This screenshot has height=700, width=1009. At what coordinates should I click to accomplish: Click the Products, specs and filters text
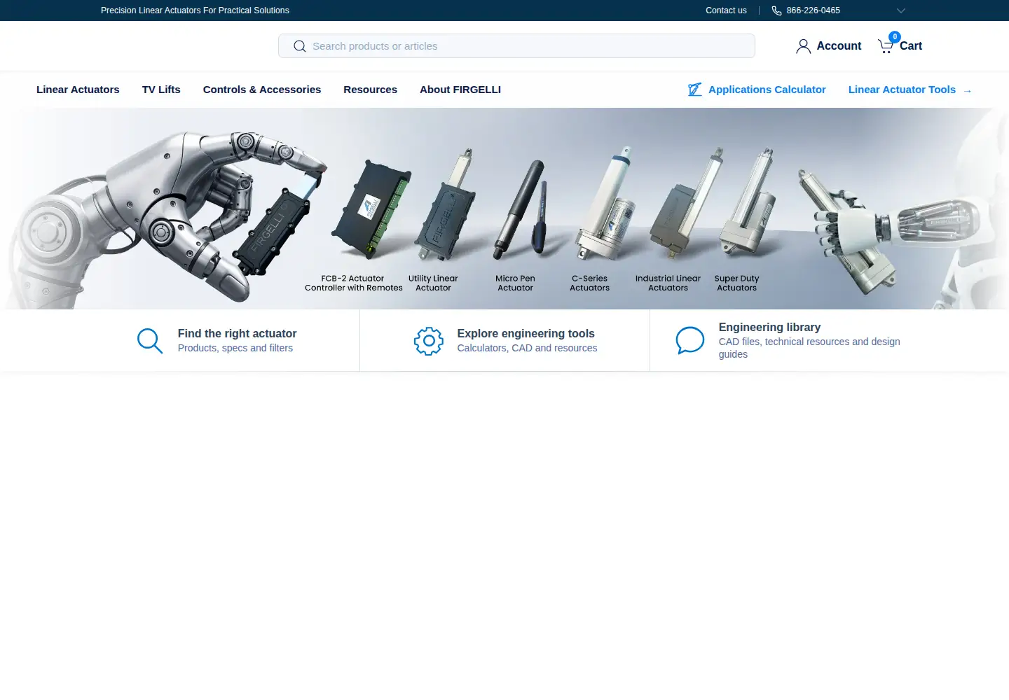coord(235,348)
